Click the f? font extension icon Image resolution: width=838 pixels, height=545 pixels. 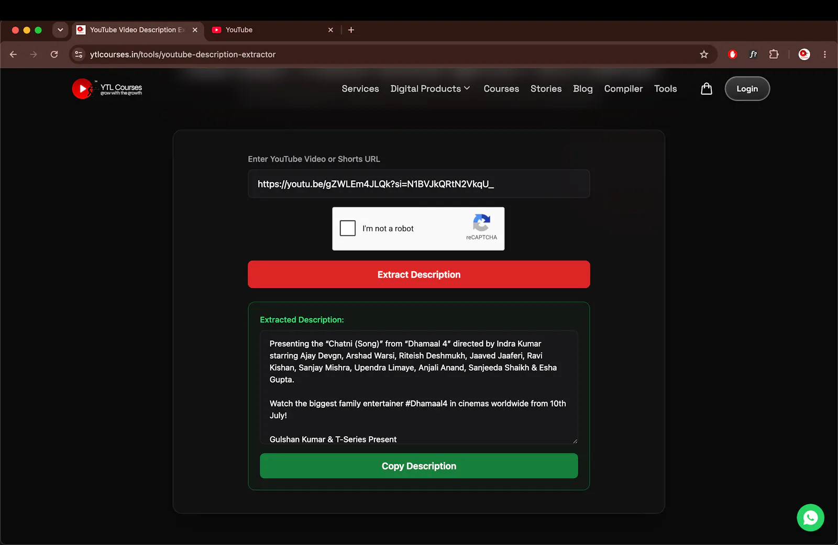753,54
